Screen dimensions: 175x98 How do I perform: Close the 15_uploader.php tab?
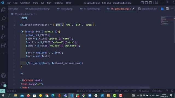click(x=133, y=9)
